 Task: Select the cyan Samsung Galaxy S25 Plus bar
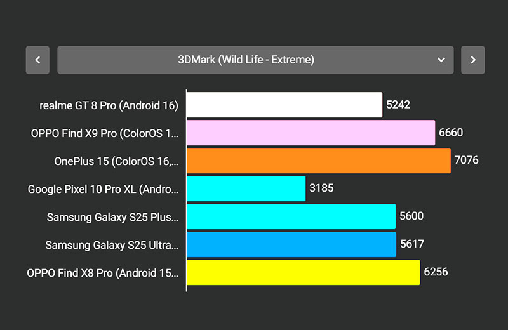click(291, 216)
